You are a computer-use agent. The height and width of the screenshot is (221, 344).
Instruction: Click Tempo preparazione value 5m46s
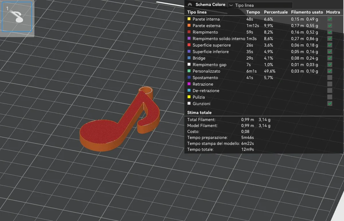click(x=247, y=138)
